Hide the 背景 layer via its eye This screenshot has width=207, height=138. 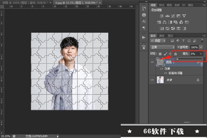click(152, 80)
